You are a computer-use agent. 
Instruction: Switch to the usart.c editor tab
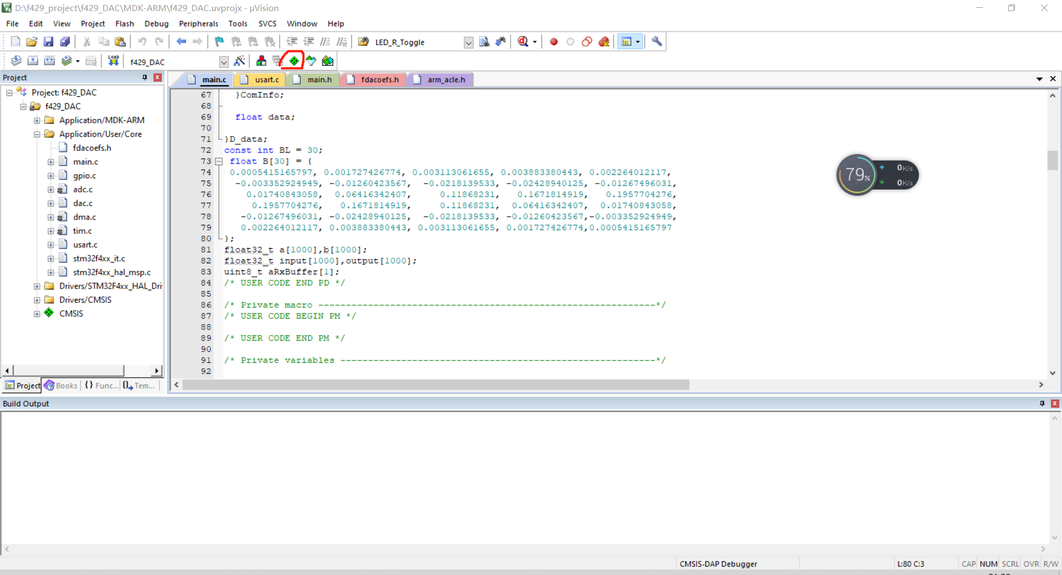coord(260,80)
